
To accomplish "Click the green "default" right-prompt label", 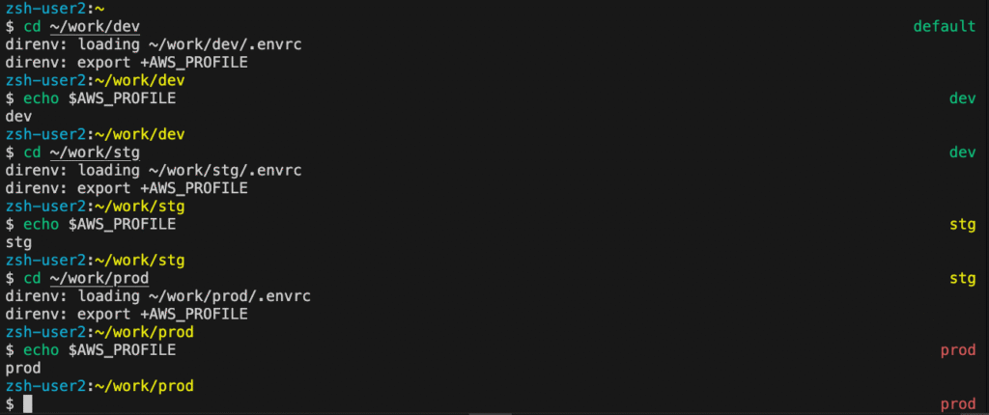I will tap(944, 26).
